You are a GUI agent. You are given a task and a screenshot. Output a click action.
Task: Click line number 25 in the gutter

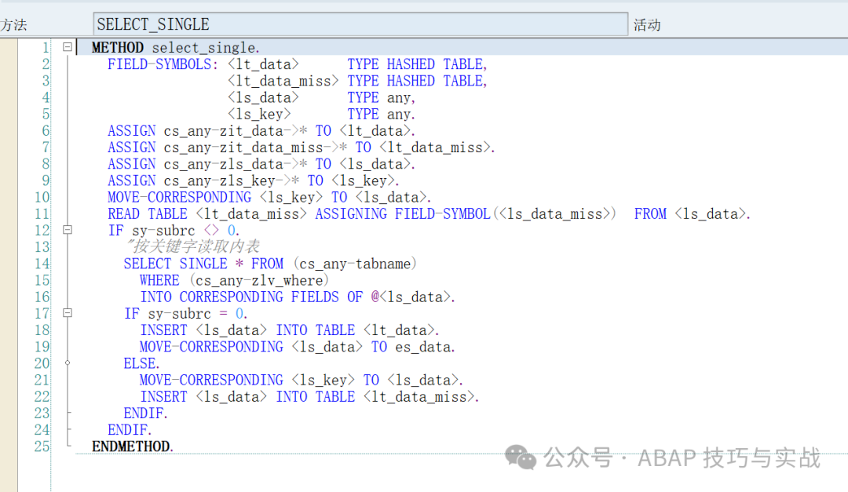coord(42,446)
